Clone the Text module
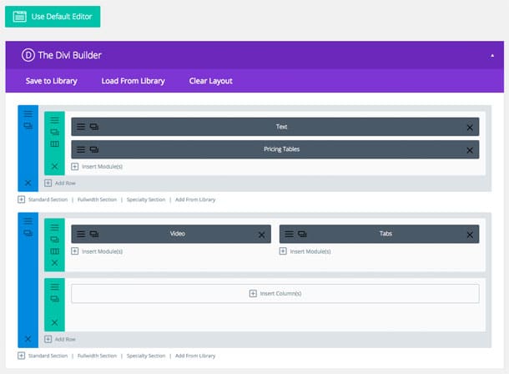The width and height of the screenshot is (509, 374). pyautogui.click(x=94, y=127)
